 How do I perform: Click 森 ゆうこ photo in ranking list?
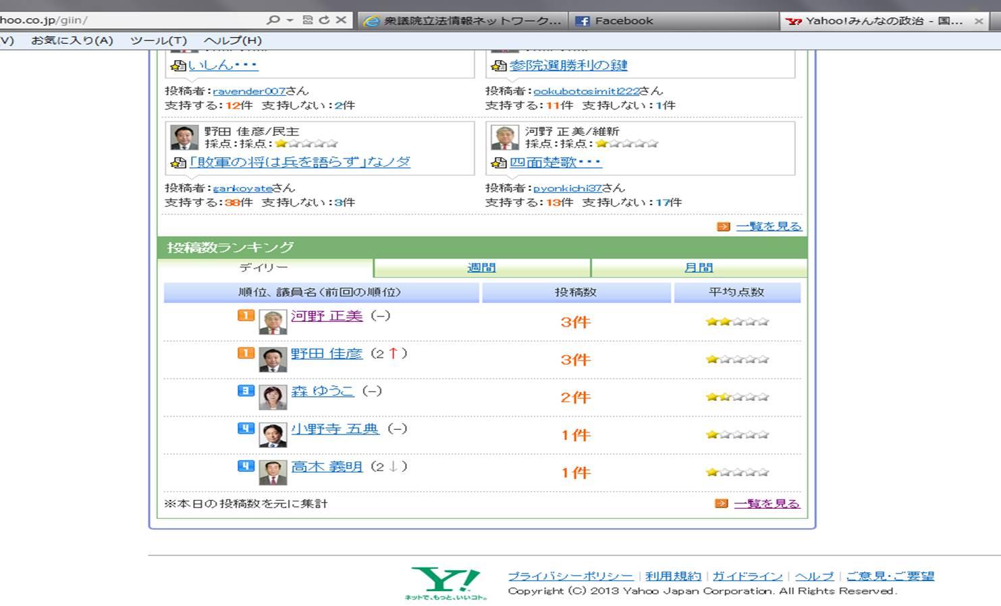pyautogui.click(x=273, y=397)
